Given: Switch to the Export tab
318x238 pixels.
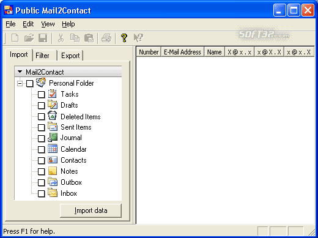Looking at the screenshot, I should point(70,56).
